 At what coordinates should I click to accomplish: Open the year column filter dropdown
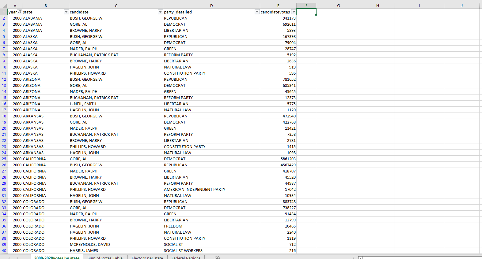pyautogui.click(x=20, y=12)
